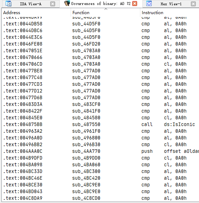Viewport: 199px width, 203px height.
Task: Select row .text:004BA098
Action: (100, 165)
